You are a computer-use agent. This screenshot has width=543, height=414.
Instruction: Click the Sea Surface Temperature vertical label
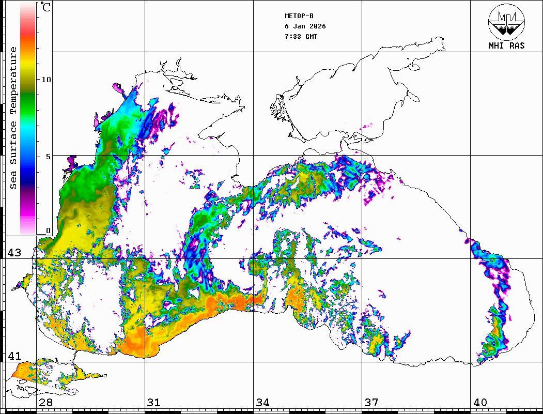(14, 118)
